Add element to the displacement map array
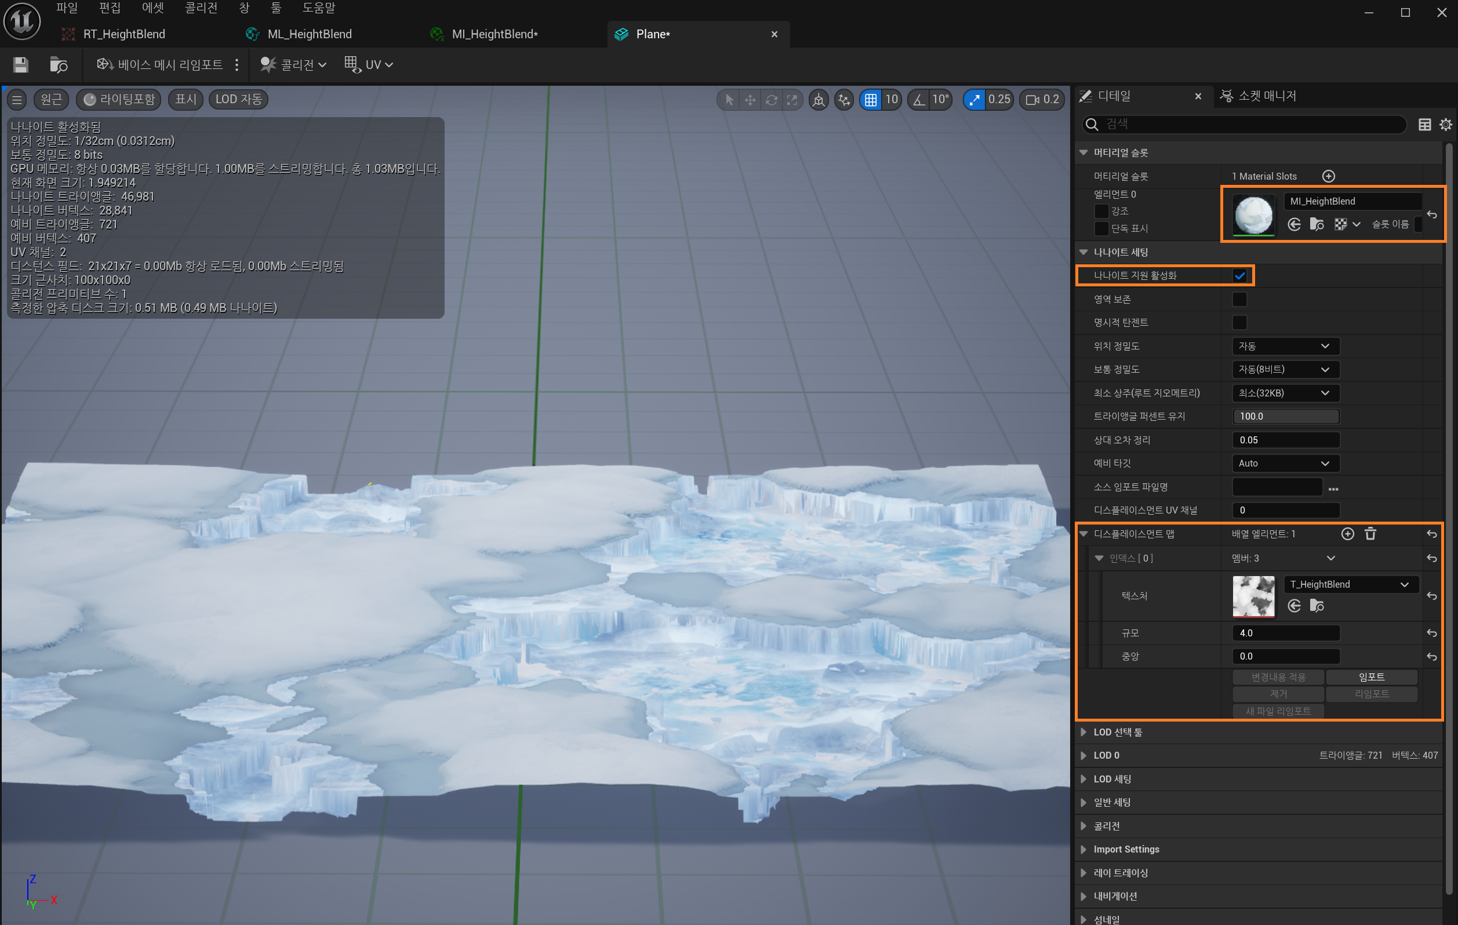The image size is (1458, 925). pos(1347,534)
